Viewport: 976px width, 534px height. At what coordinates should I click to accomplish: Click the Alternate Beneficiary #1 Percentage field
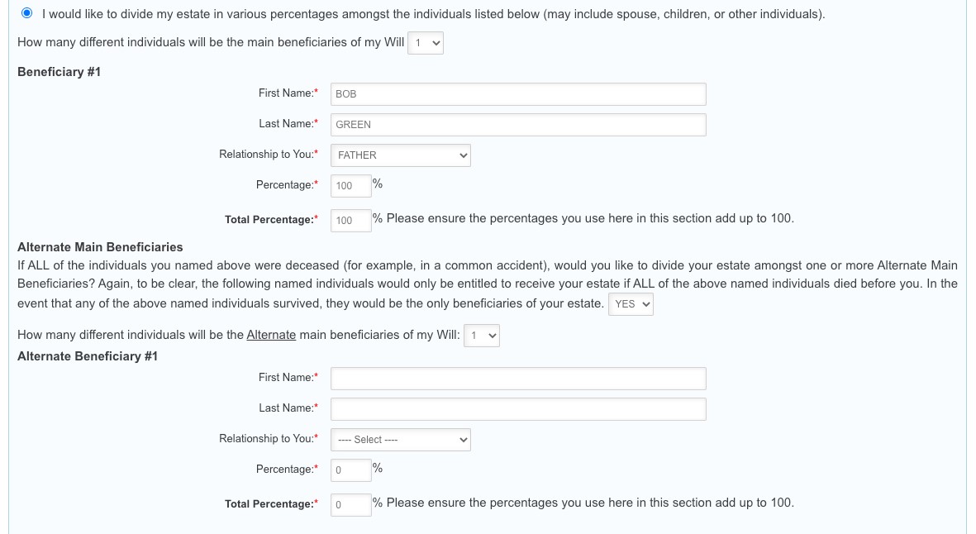(x=350, y=470)
